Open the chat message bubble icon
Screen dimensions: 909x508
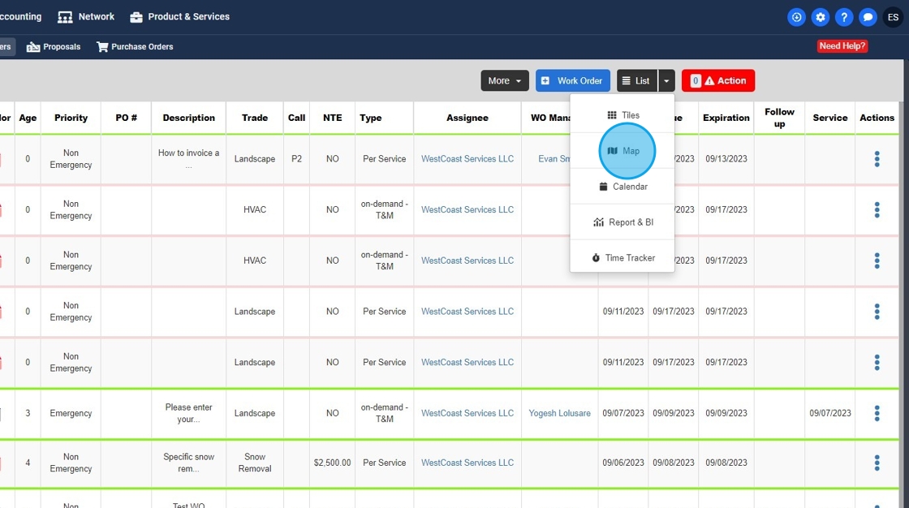point(868,17)
